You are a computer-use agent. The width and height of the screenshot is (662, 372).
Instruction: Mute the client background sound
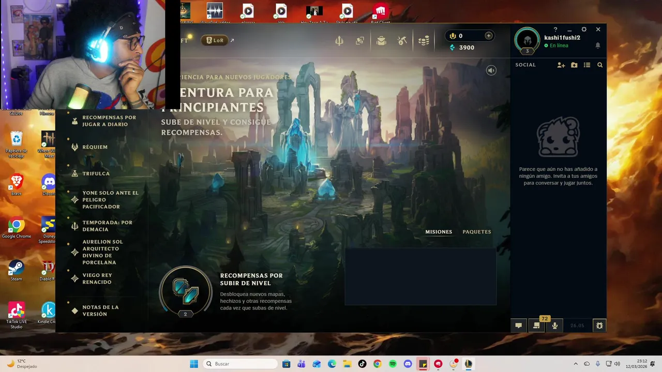click(x=491, y=70)
